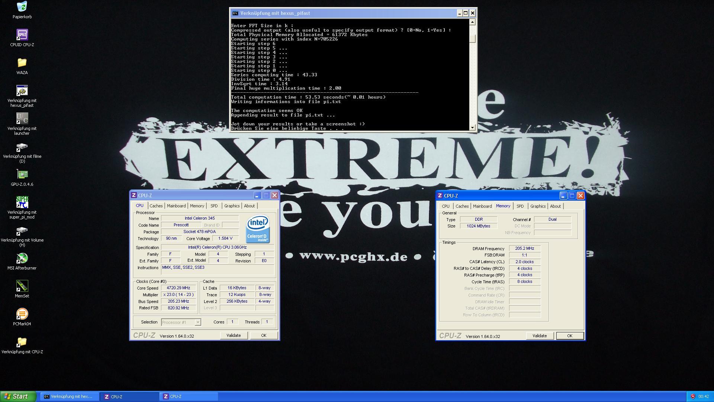Click the Specification field Intel(R) Celeron(R) CPU 3.06GHz
Image resolution: width=714 pixels, height=402 pixels.
(x=218, y=247)
